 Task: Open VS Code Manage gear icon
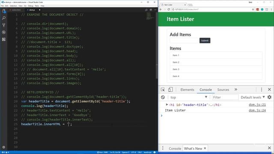click(x=4, y=147)
